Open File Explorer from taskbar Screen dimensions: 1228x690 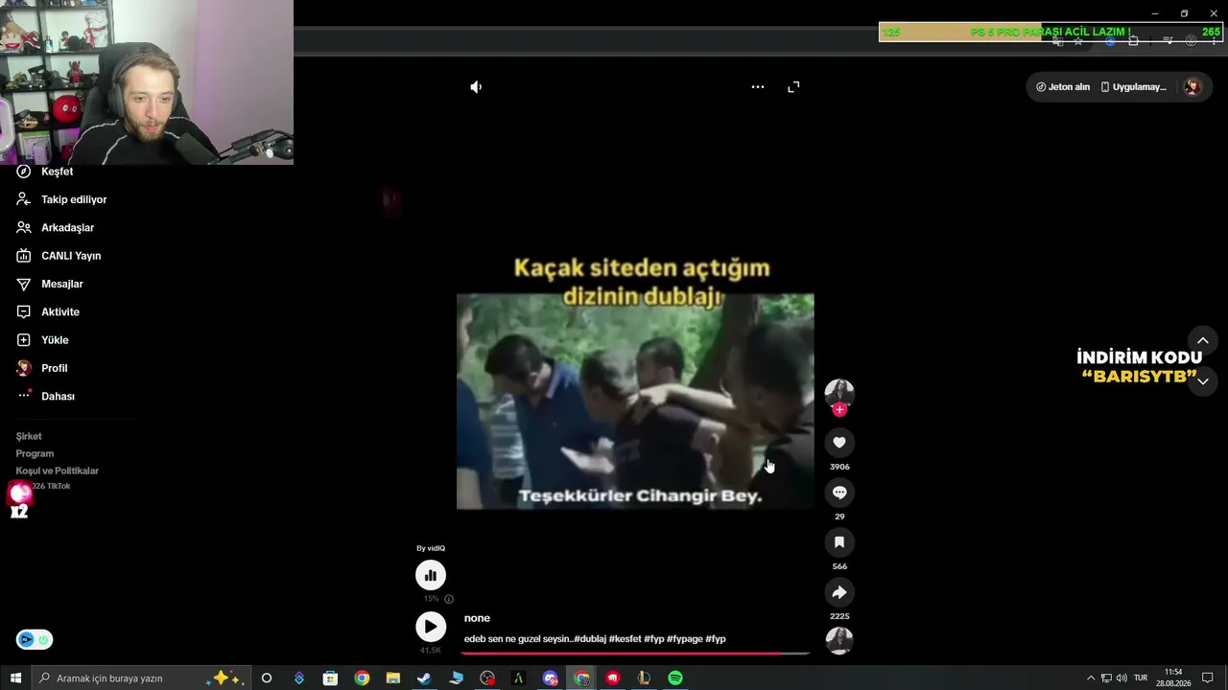point(393,678)
